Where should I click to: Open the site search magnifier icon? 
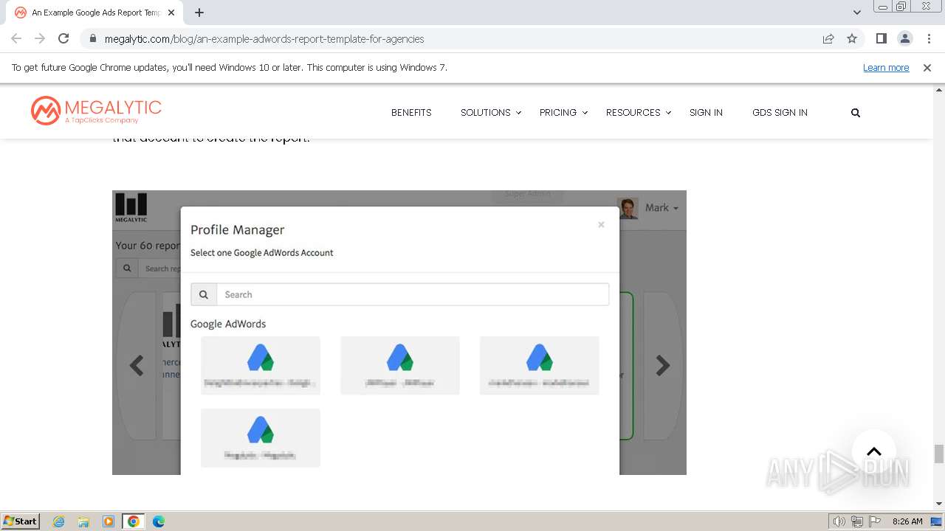(x=856, y=113)
